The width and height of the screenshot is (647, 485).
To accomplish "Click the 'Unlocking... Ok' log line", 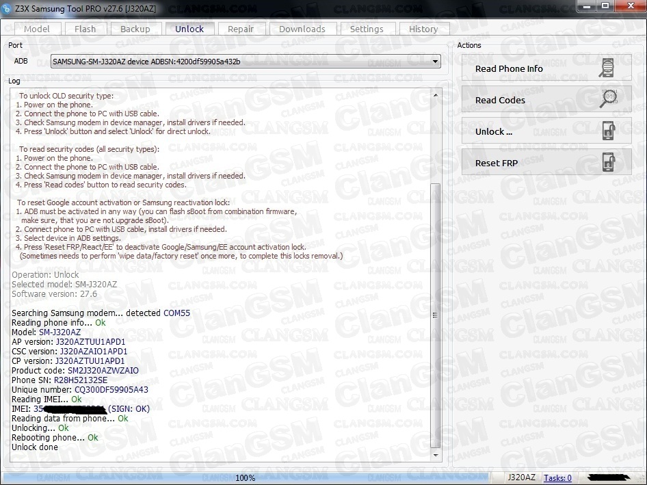I will coord(40,428).
